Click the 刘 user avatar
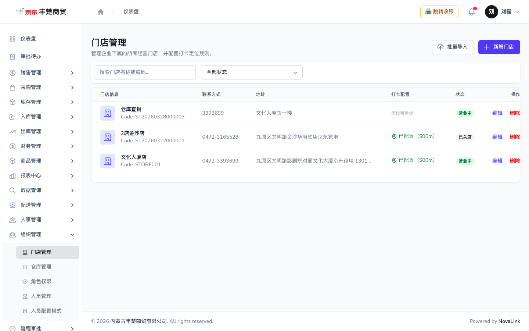529x331 pixels. coord(492,12)
